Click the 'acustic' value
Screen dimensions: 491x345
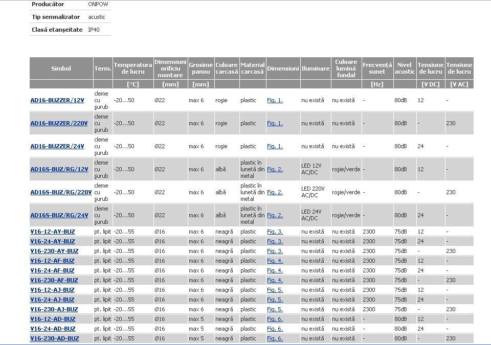pyautogui.click(x=97, y=17)
